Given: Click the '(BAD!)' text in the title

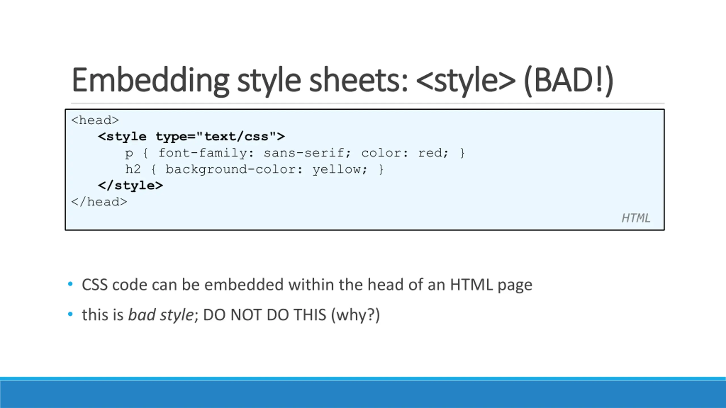Looking at the screenshot, I should pyautogui.click(x=569, y=80).
